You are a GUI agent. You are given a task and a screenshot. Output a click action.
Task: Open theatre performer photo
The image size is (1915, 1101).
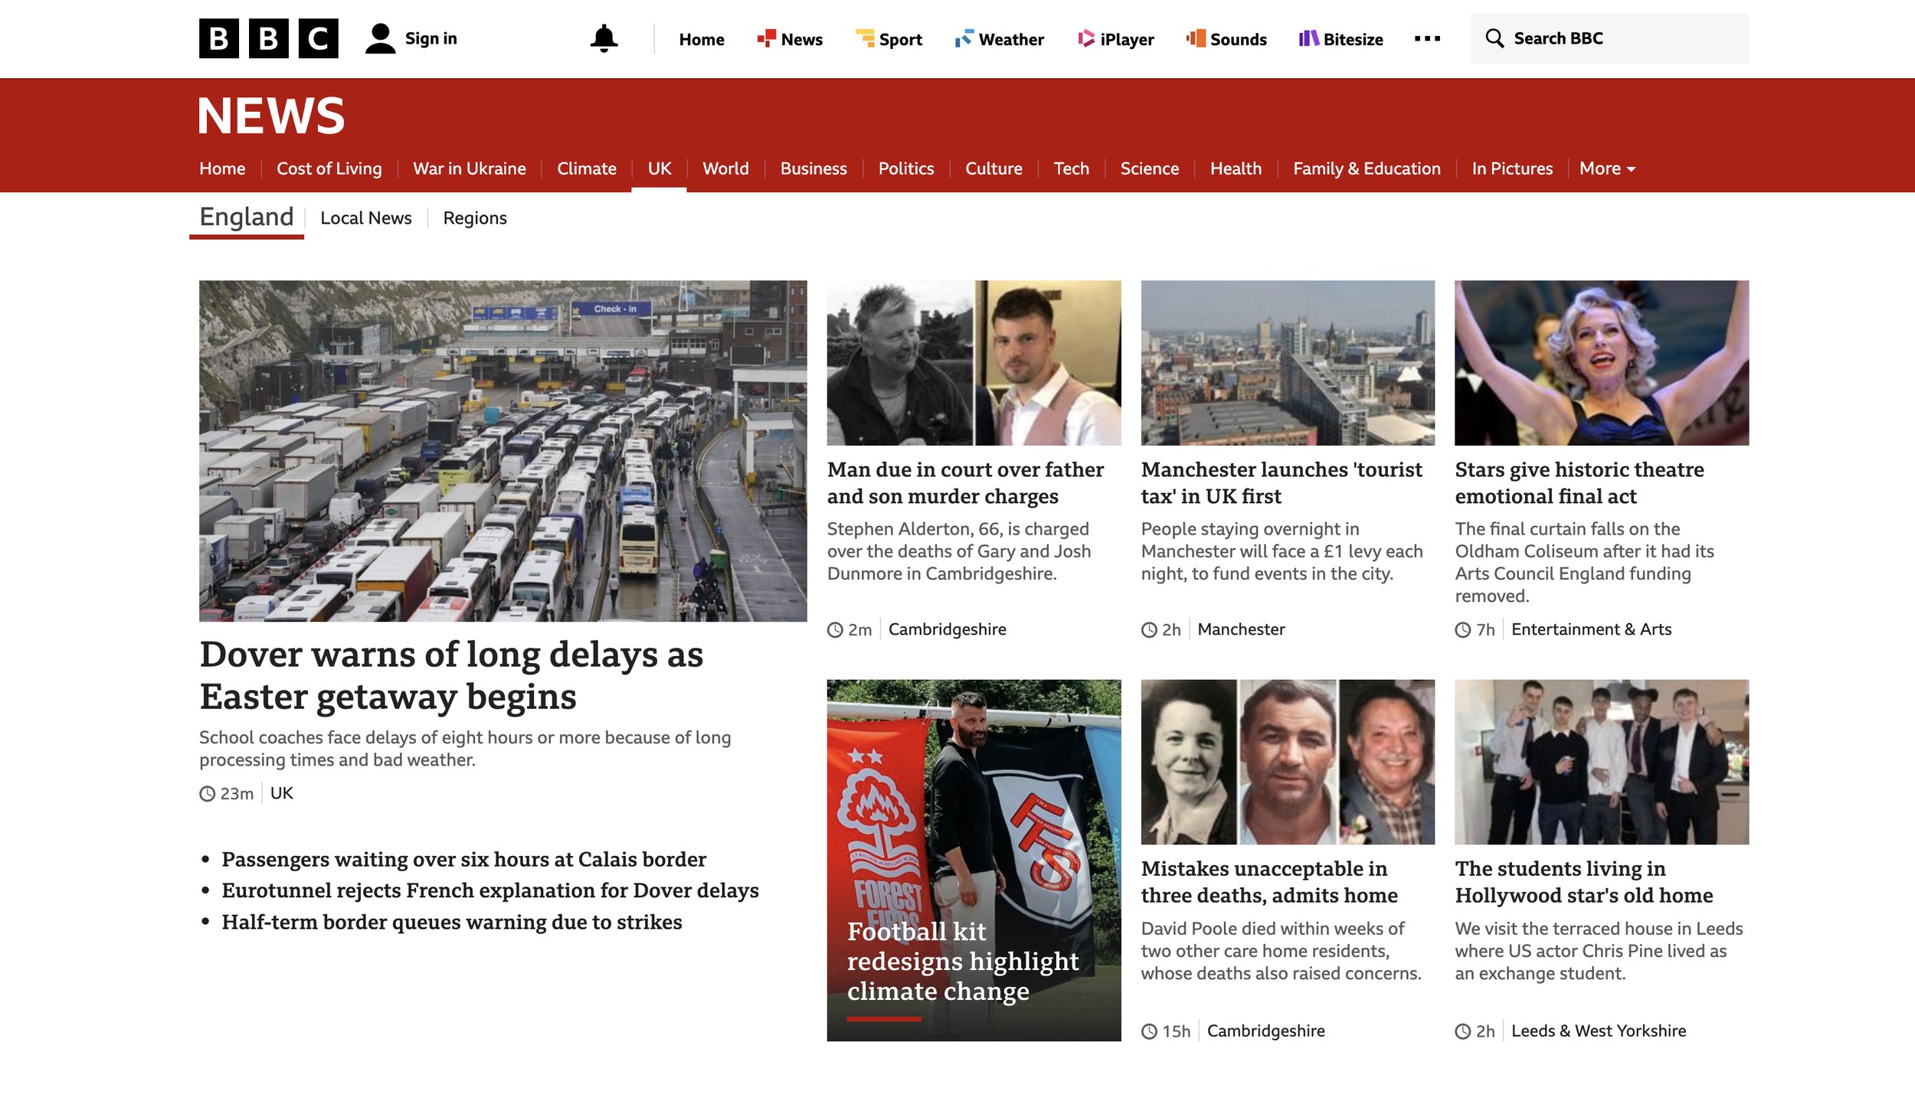[x=1602, y=363]
